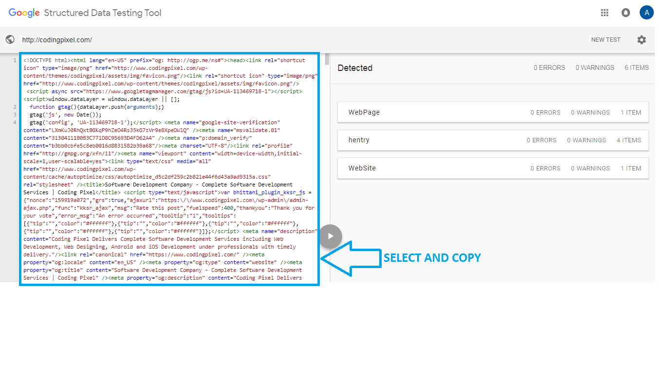Click the globe icon beside URL
665x373 pixels.
10,40
